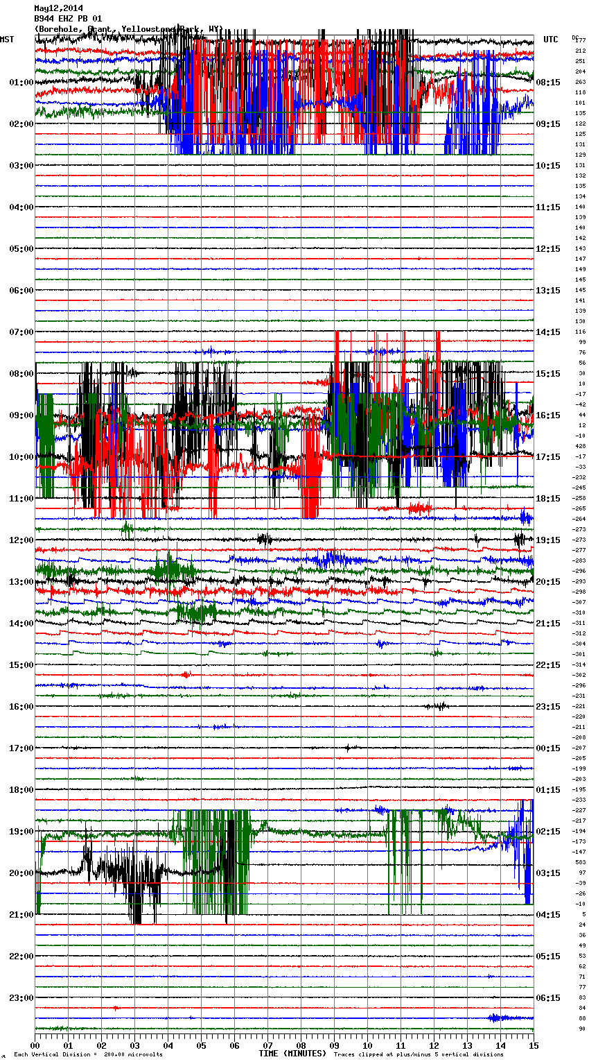
Task: Select the 12:00 MST time label
Action: (x=21, y=540)
